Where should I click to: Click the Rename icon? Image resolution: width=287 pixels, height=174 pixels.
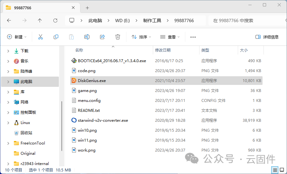[x=87, y=37]
